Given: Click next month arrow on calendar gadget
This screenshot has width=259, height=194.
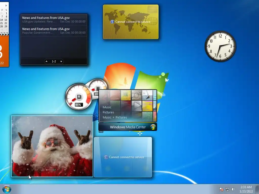Looking at the screenshot, I should coord(6,6).
